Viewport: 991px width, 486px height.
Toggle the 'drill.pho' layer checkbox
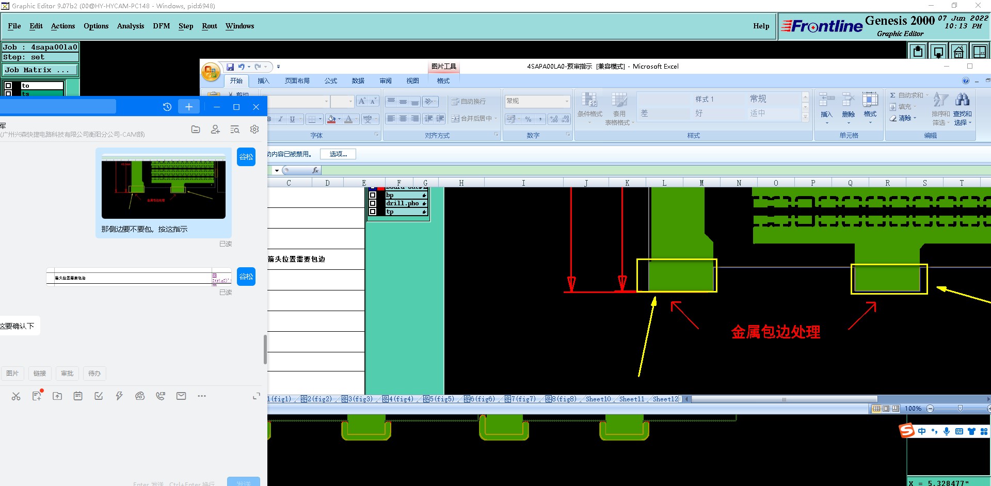[373, 203]
